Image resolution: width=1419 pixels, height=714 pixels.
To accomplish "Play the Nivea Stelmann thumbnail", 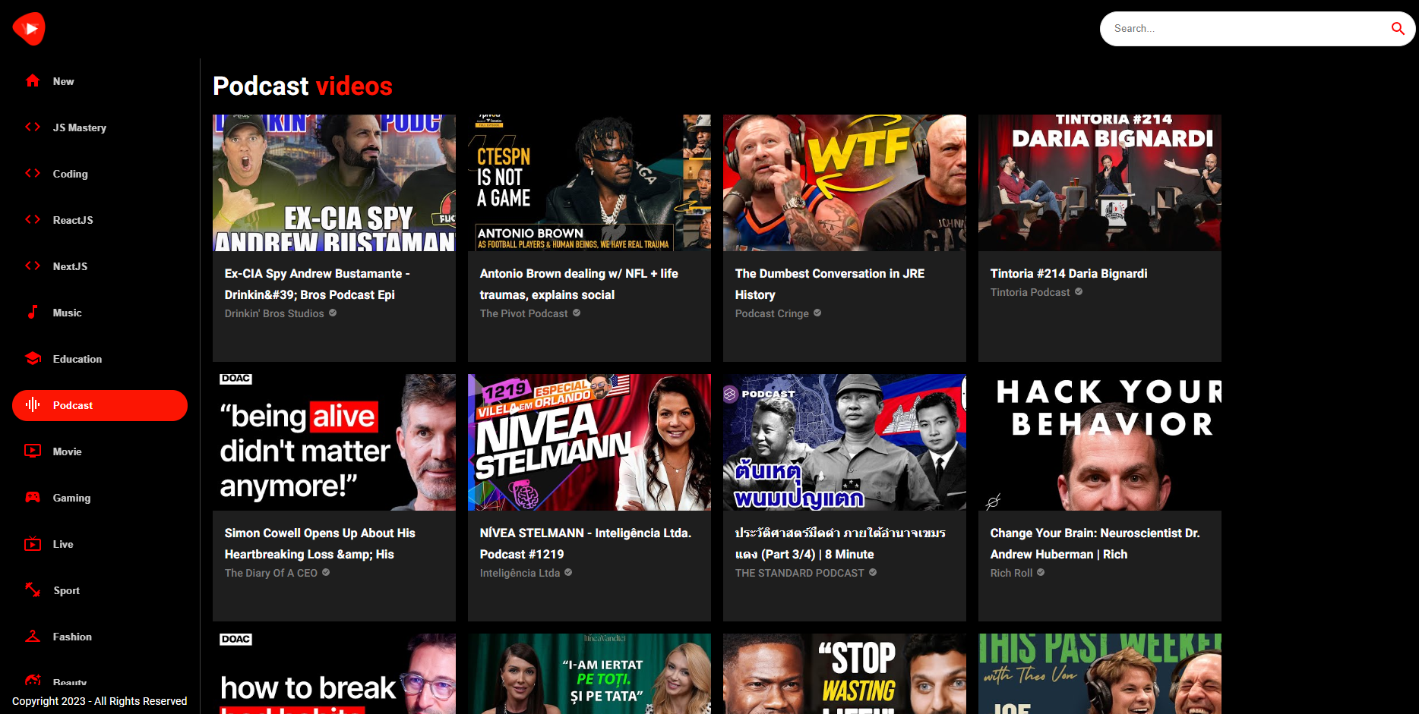I will click(589, 442).
